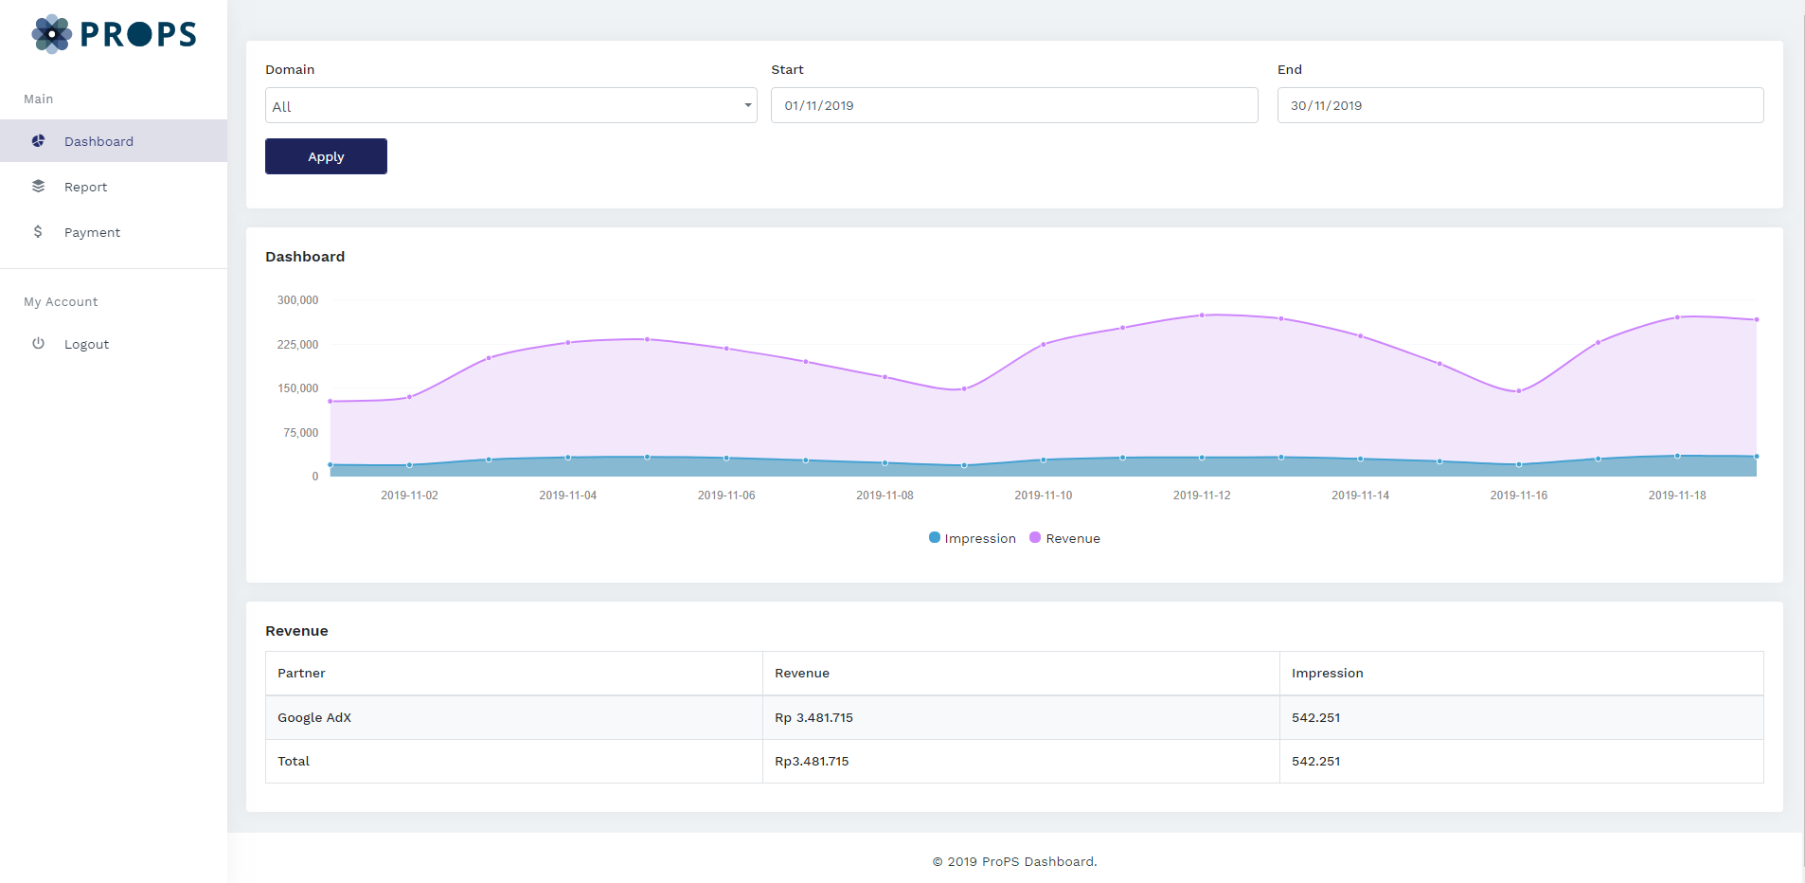Click the 150,000 y-axis label
This screenshot has height=883, width=1805.
[x=297, y=388]
